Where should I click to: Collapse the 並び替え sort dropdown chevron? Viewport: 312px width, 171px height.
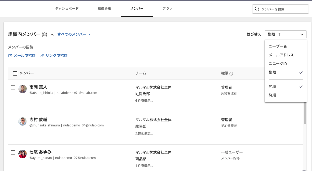tap(302, 34)
